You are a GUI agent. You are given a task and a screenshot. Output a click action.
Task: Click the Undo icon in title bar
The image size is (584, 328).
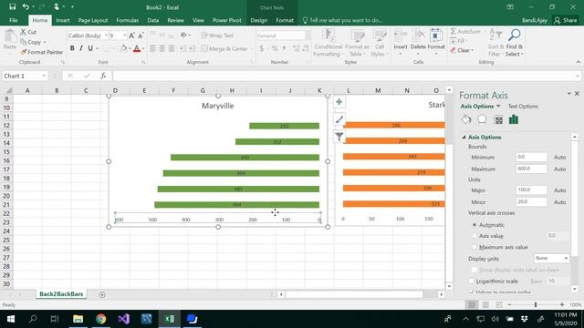[26, 6]
